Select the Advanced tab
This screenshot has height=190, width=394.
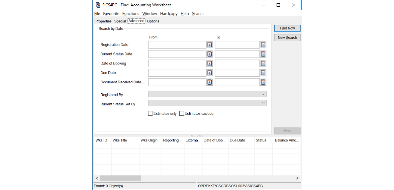[x=136, y=21]
